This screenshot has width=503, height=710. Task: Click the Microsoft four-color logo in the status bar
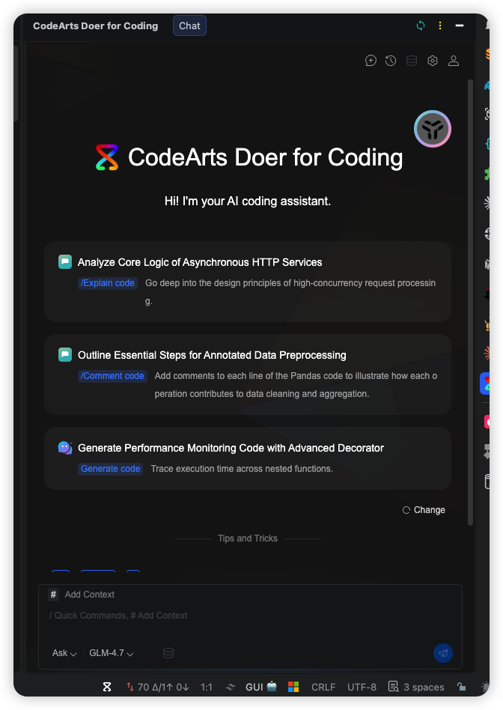click(x=293, y=687)
